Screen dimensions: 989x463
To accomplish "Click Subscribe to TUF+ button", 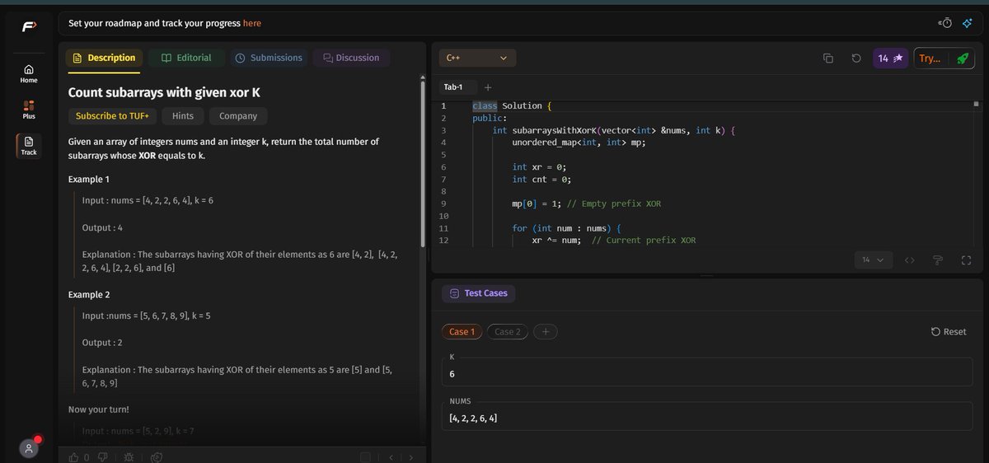I will tap(112, 116).
